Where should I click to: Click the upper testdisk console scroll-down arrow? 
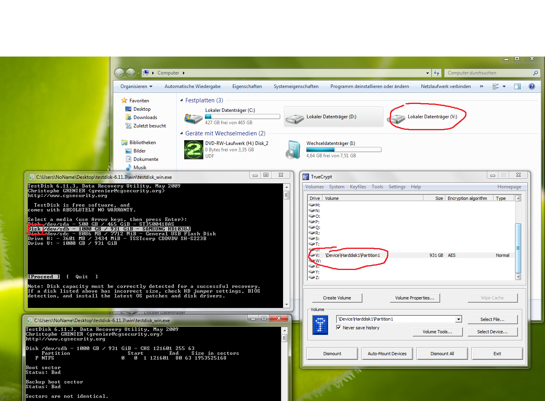click(287, 305)
